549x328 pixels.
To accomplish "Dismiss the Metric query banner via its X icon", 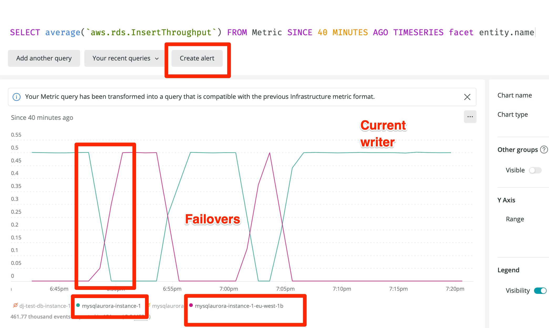I will coord(467,97).
